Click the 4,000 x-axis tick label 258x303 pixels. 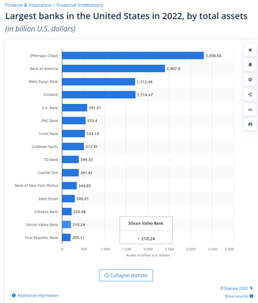(x=229, y=249)
